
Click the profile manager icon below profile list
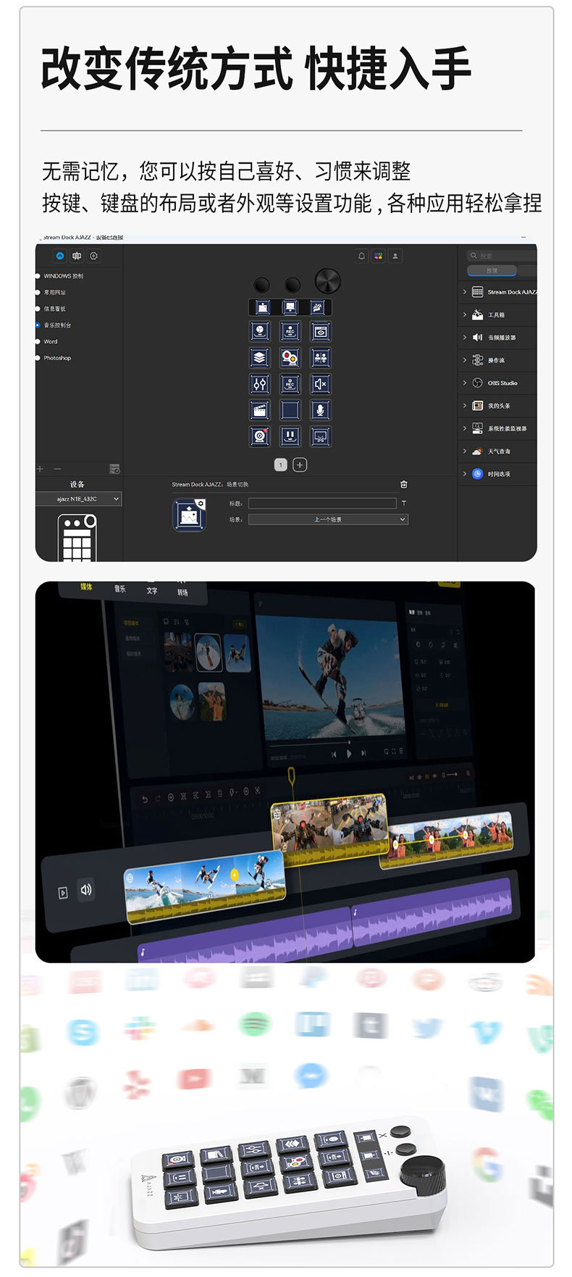click(114, 469)
